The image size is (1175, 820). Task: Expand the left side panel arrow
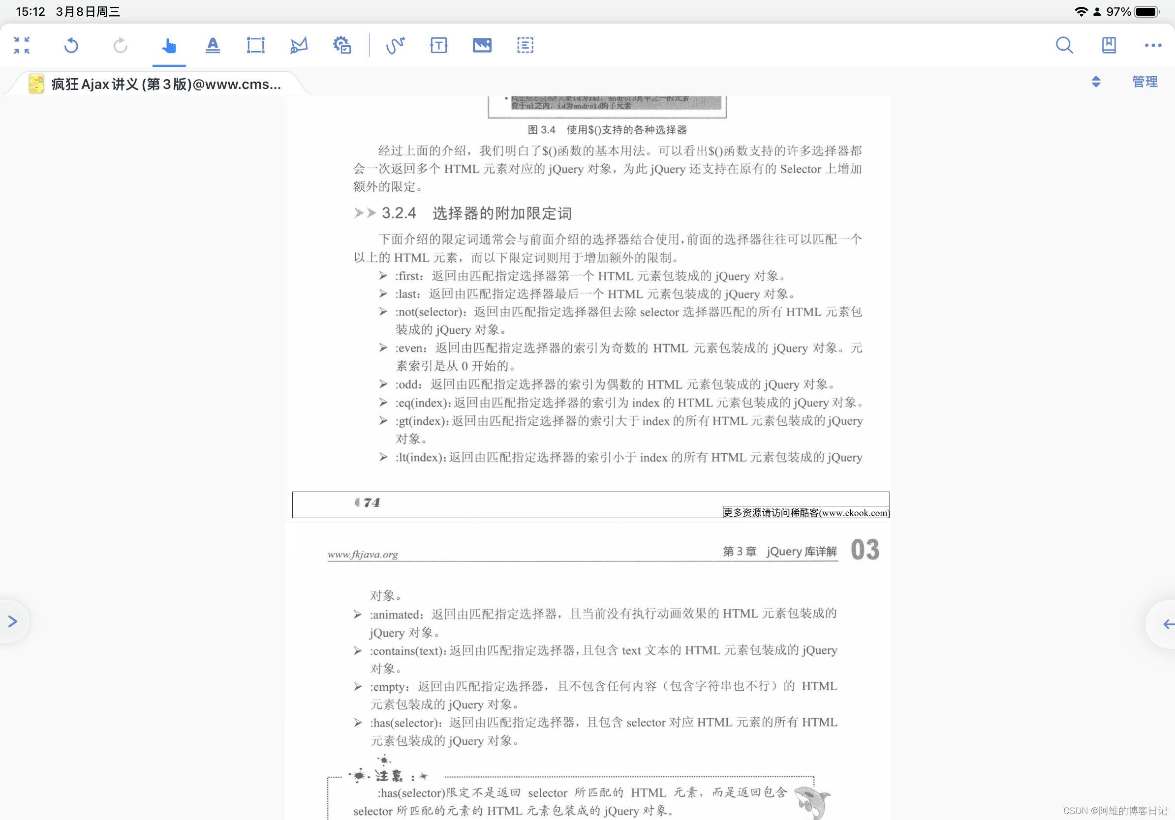13,621
